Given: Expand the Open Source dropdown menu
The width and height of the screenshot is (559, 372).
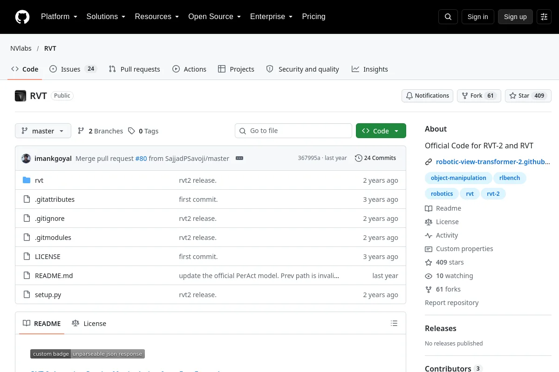Looking at the screenshot, I should (214, 17).
